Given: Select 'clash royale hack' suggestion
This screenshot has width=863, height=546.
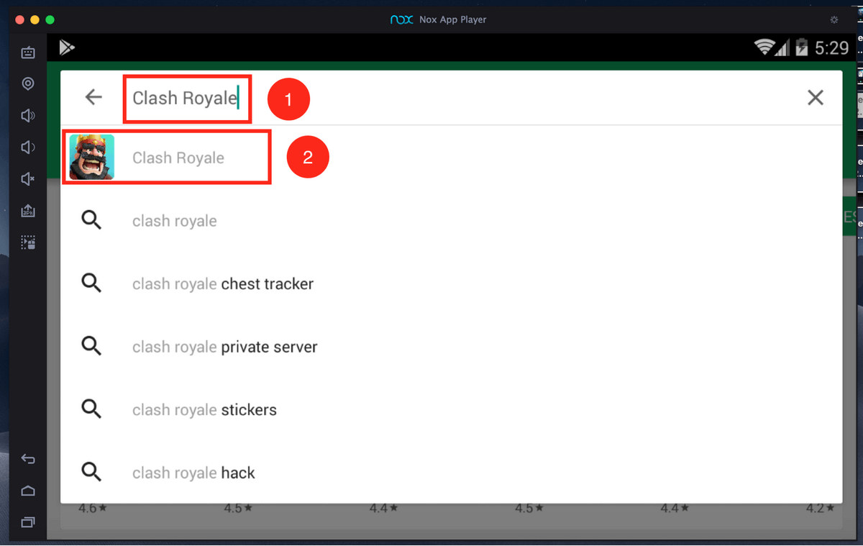Looking at the screenshot, I should click(451, 473).
